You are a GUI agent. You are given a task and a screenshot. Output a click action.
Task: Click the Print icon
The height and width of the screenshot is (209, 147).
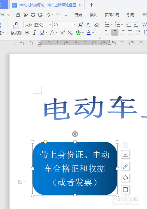[33, 15]
